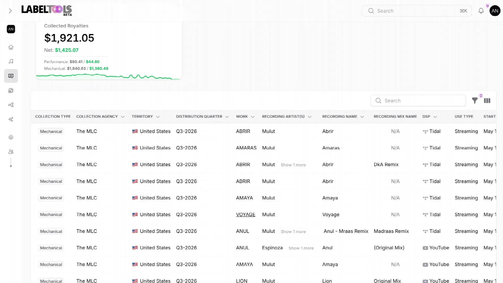Open the Territory column dropdown
This screenshot has height=283, width=503.
158,117
